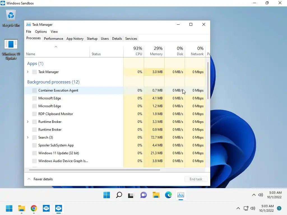Image resolution: width=287 pixels, height=215 pixels.
Task: Select the Processes tab
Action: click(x=34, y=38)
